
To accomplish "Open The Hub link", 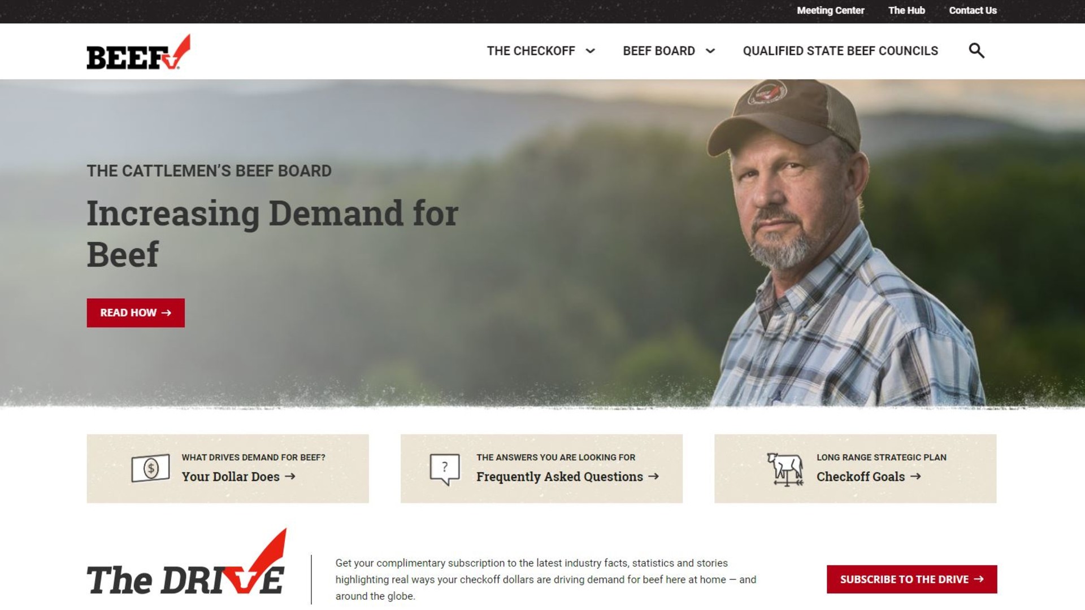I will coord(906,10).
